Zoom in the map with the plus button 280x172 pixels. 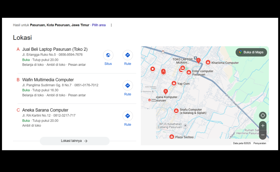click(x=263, y=126)
